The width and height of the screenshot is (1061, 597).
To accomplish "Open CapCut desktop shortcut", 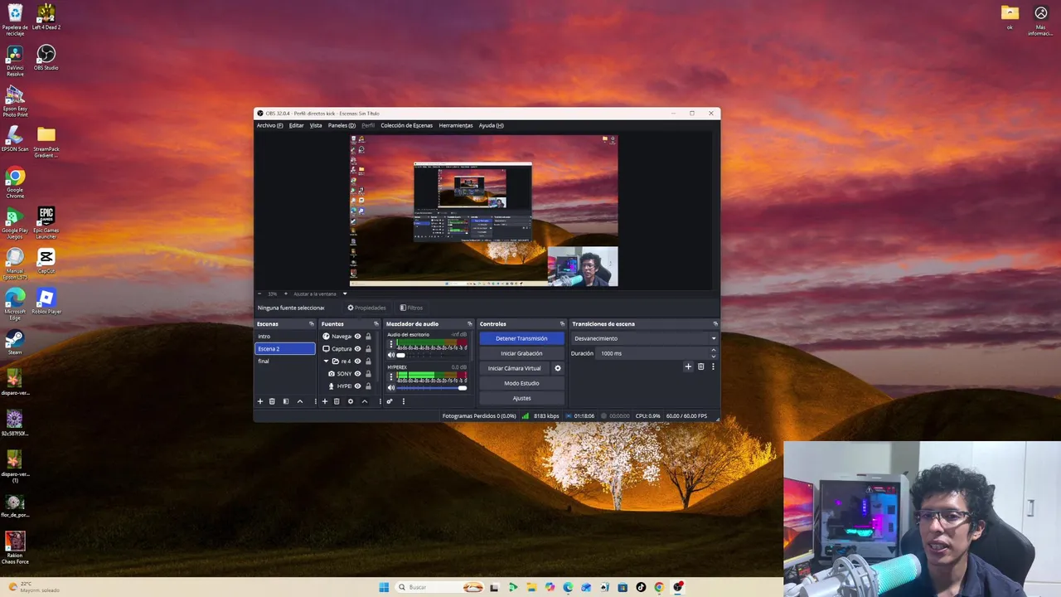I will 46,260.
